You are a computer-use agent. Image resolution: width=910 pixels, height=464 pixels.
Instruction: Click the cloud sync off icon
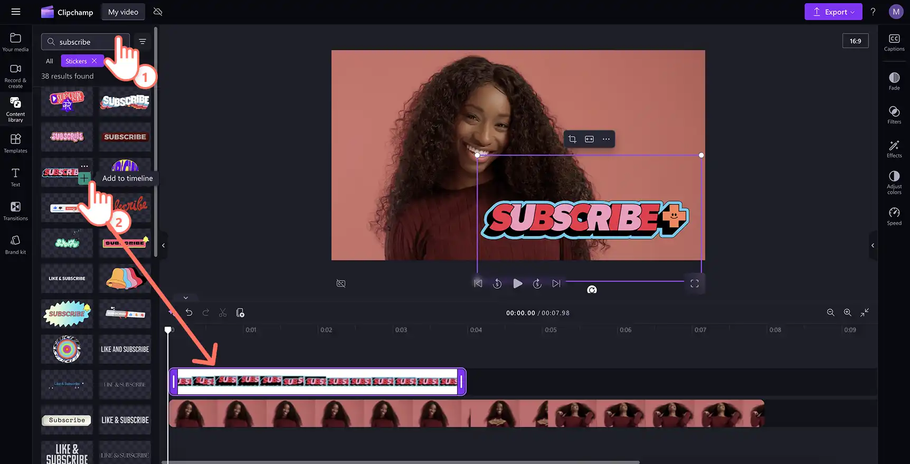(x=158, y=12)
